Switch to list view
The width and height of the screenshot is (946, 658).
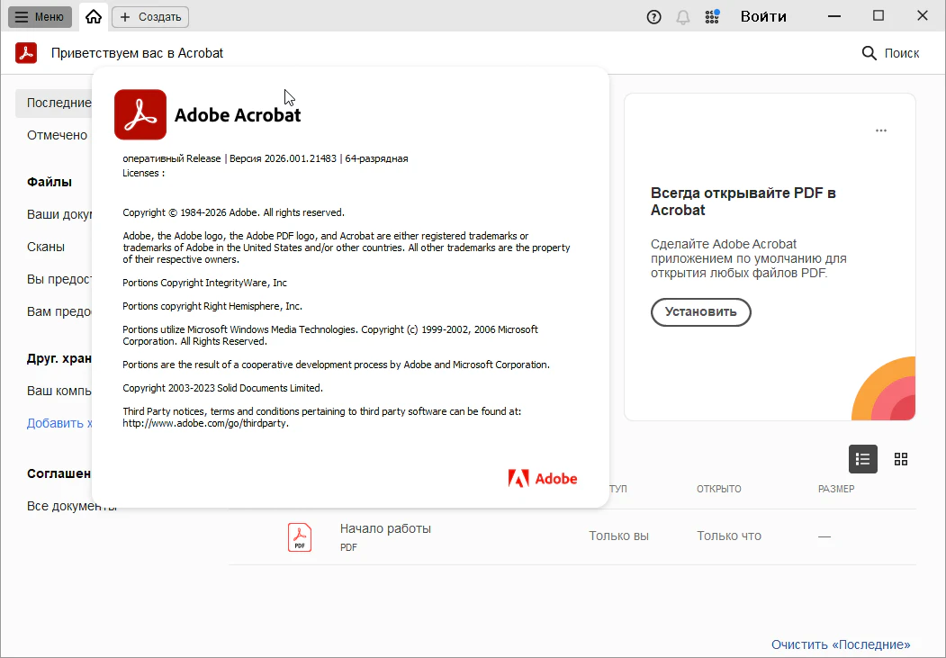(862, 459)
